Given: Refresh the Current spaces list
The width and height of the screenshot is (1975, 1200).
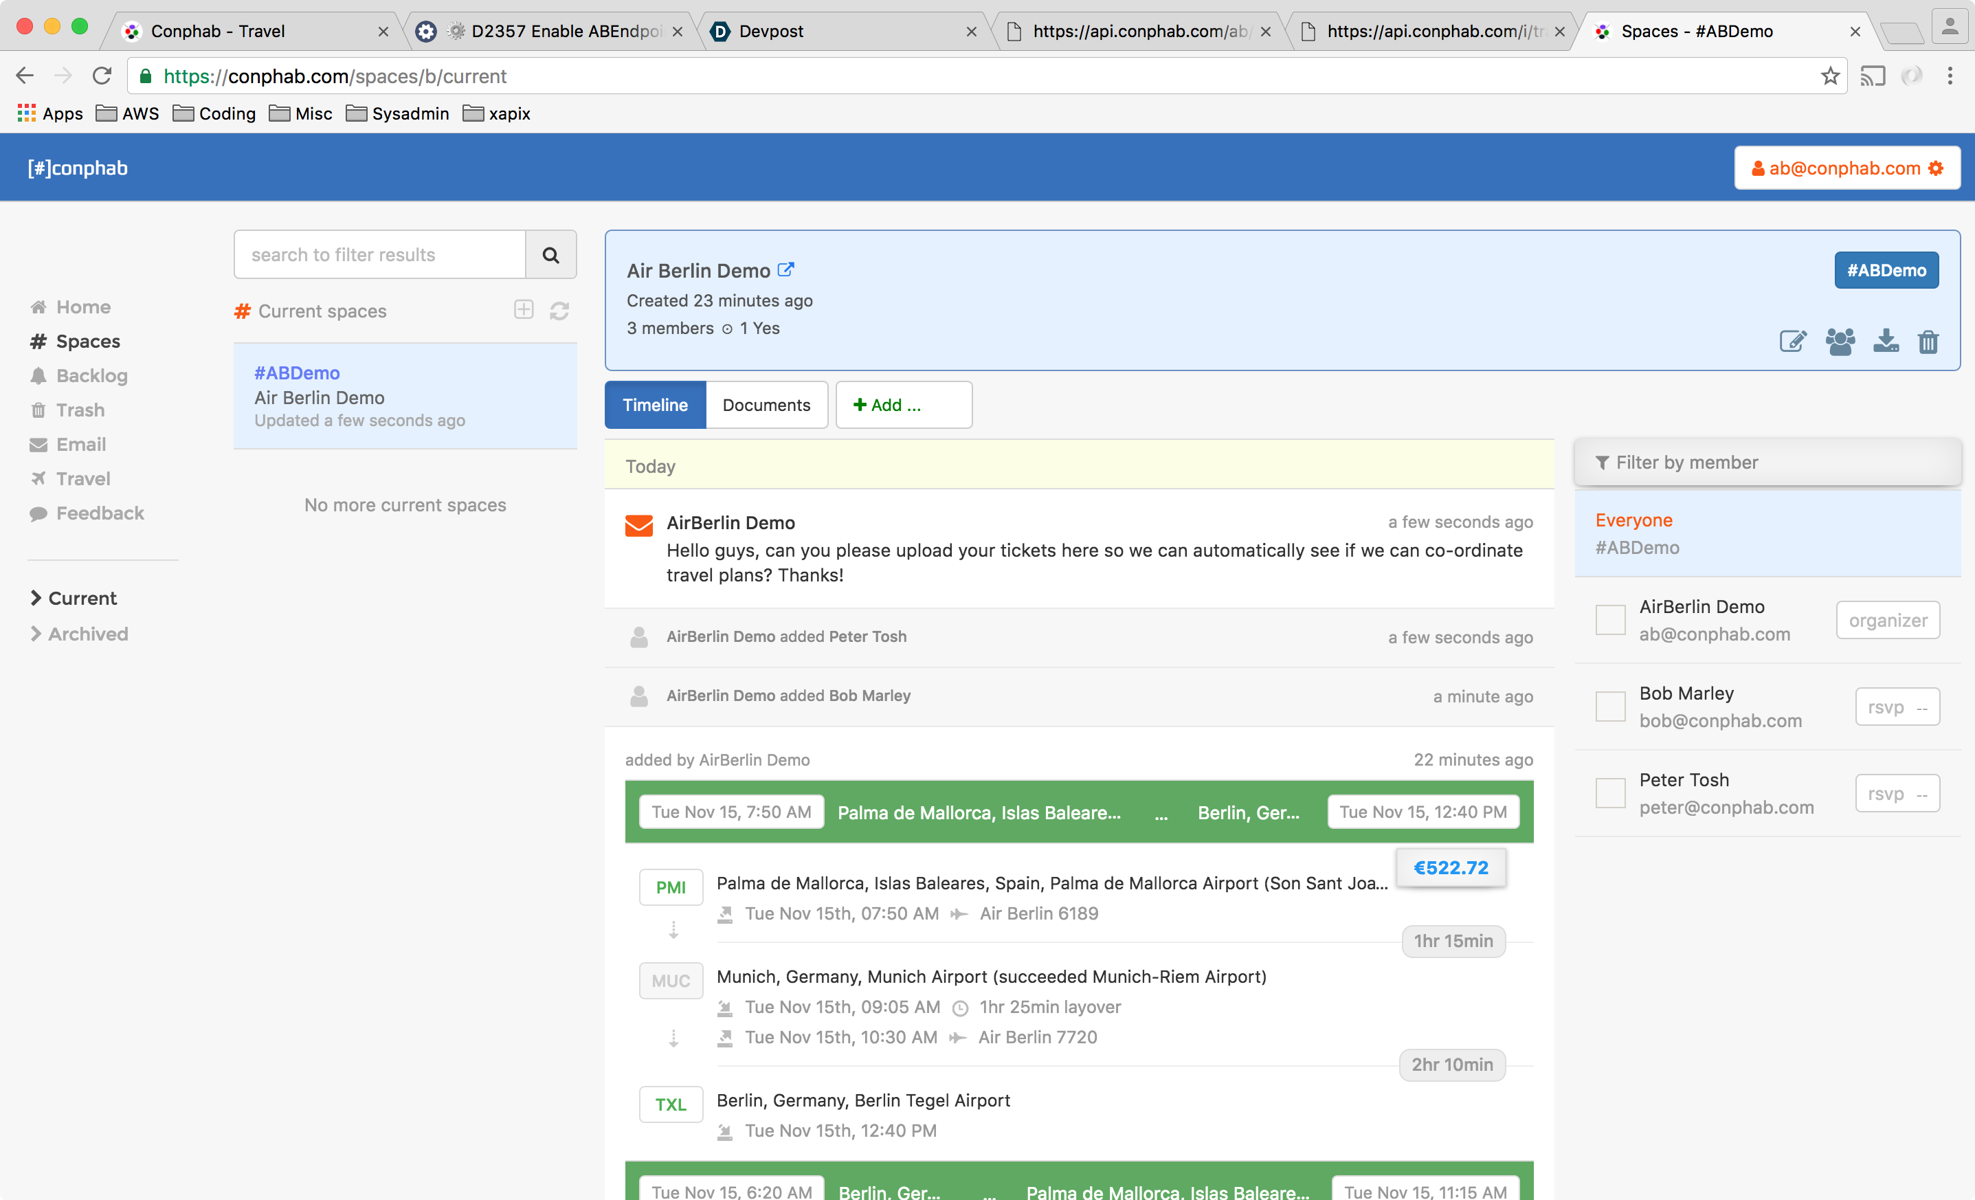Looking at the screenshot, I should point(559,311).
